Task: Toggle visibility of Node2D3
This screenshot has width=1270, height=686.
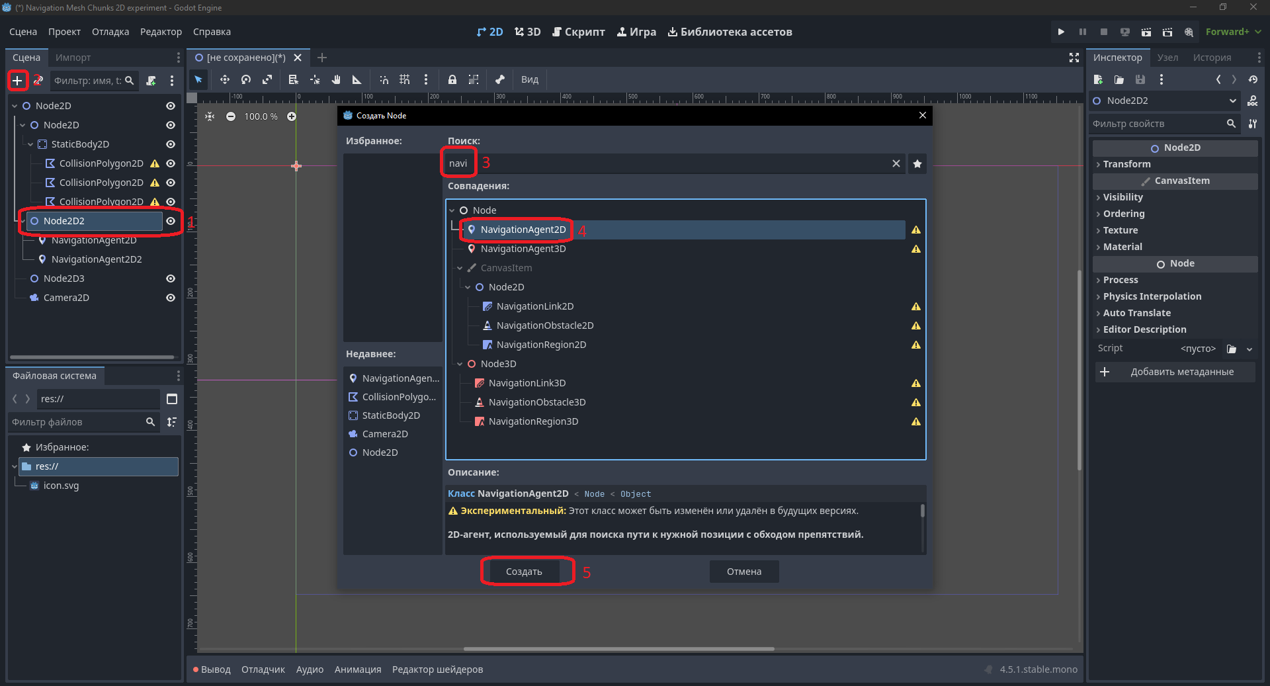Action: [x=171, y=279]
